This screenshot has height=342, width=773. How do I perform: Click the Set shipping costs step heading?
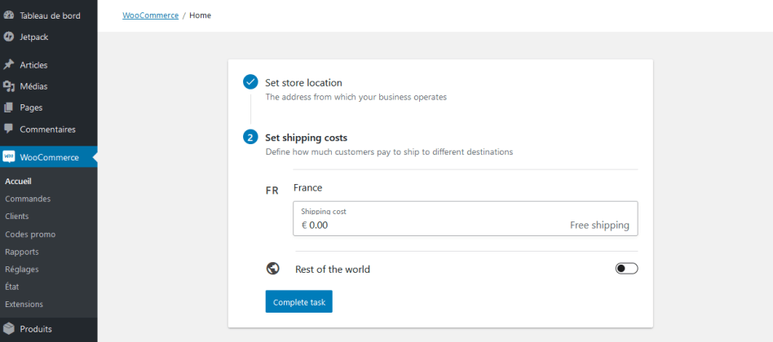[306, 138]
